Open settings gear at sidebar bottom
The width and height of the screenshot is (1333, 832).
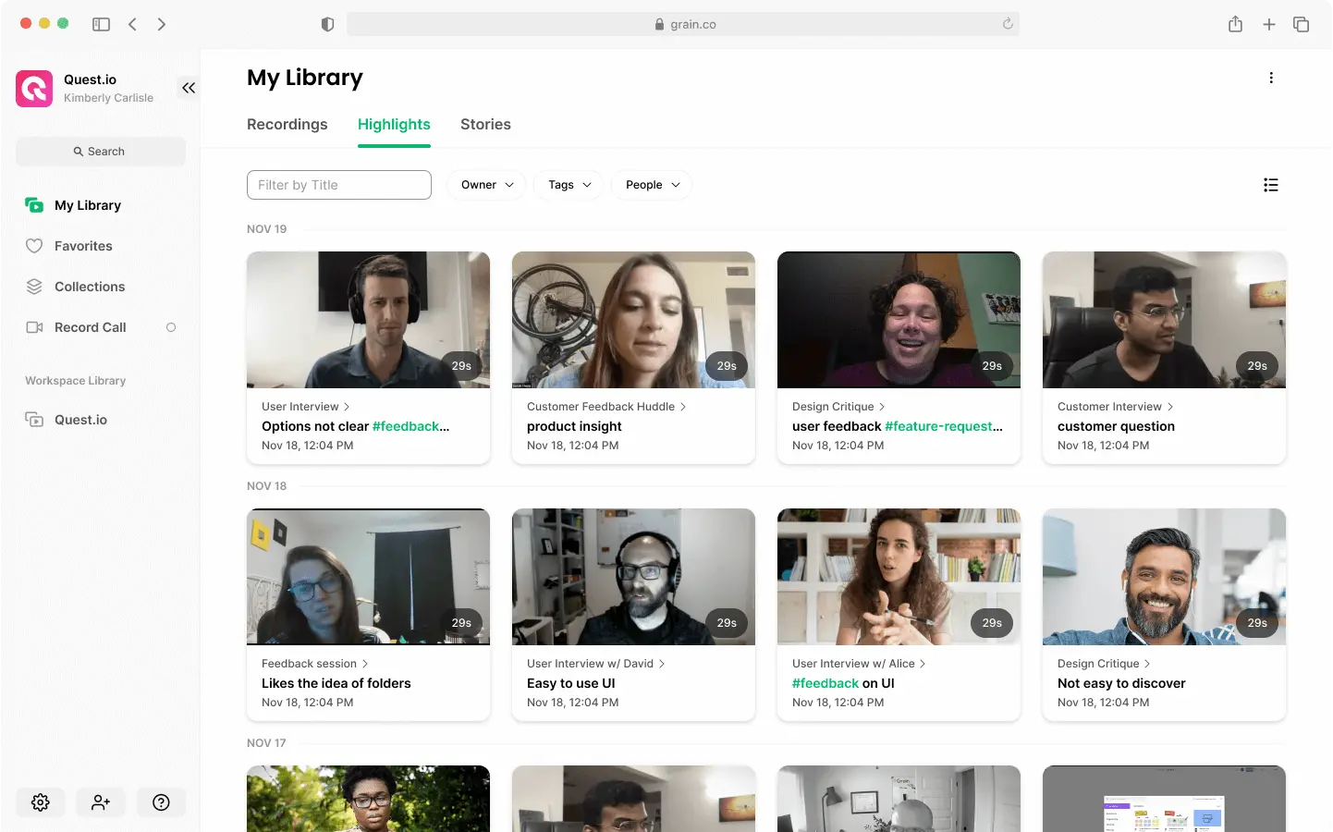41,802
